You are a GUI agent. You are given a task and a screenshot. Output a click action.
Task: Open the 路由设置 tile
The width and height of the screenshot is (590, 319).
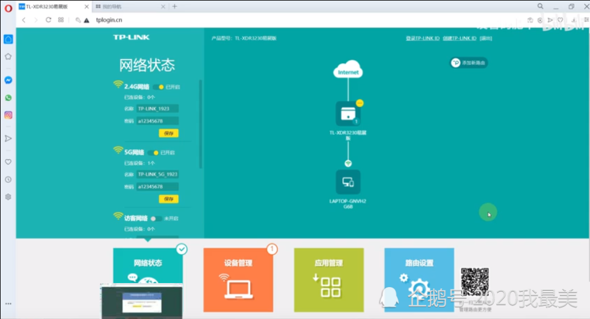pos(419,280)
